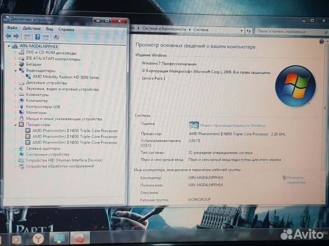Click the Контроллеры USB icon
Screen dimensions: 329x246
tap(21, 107)
